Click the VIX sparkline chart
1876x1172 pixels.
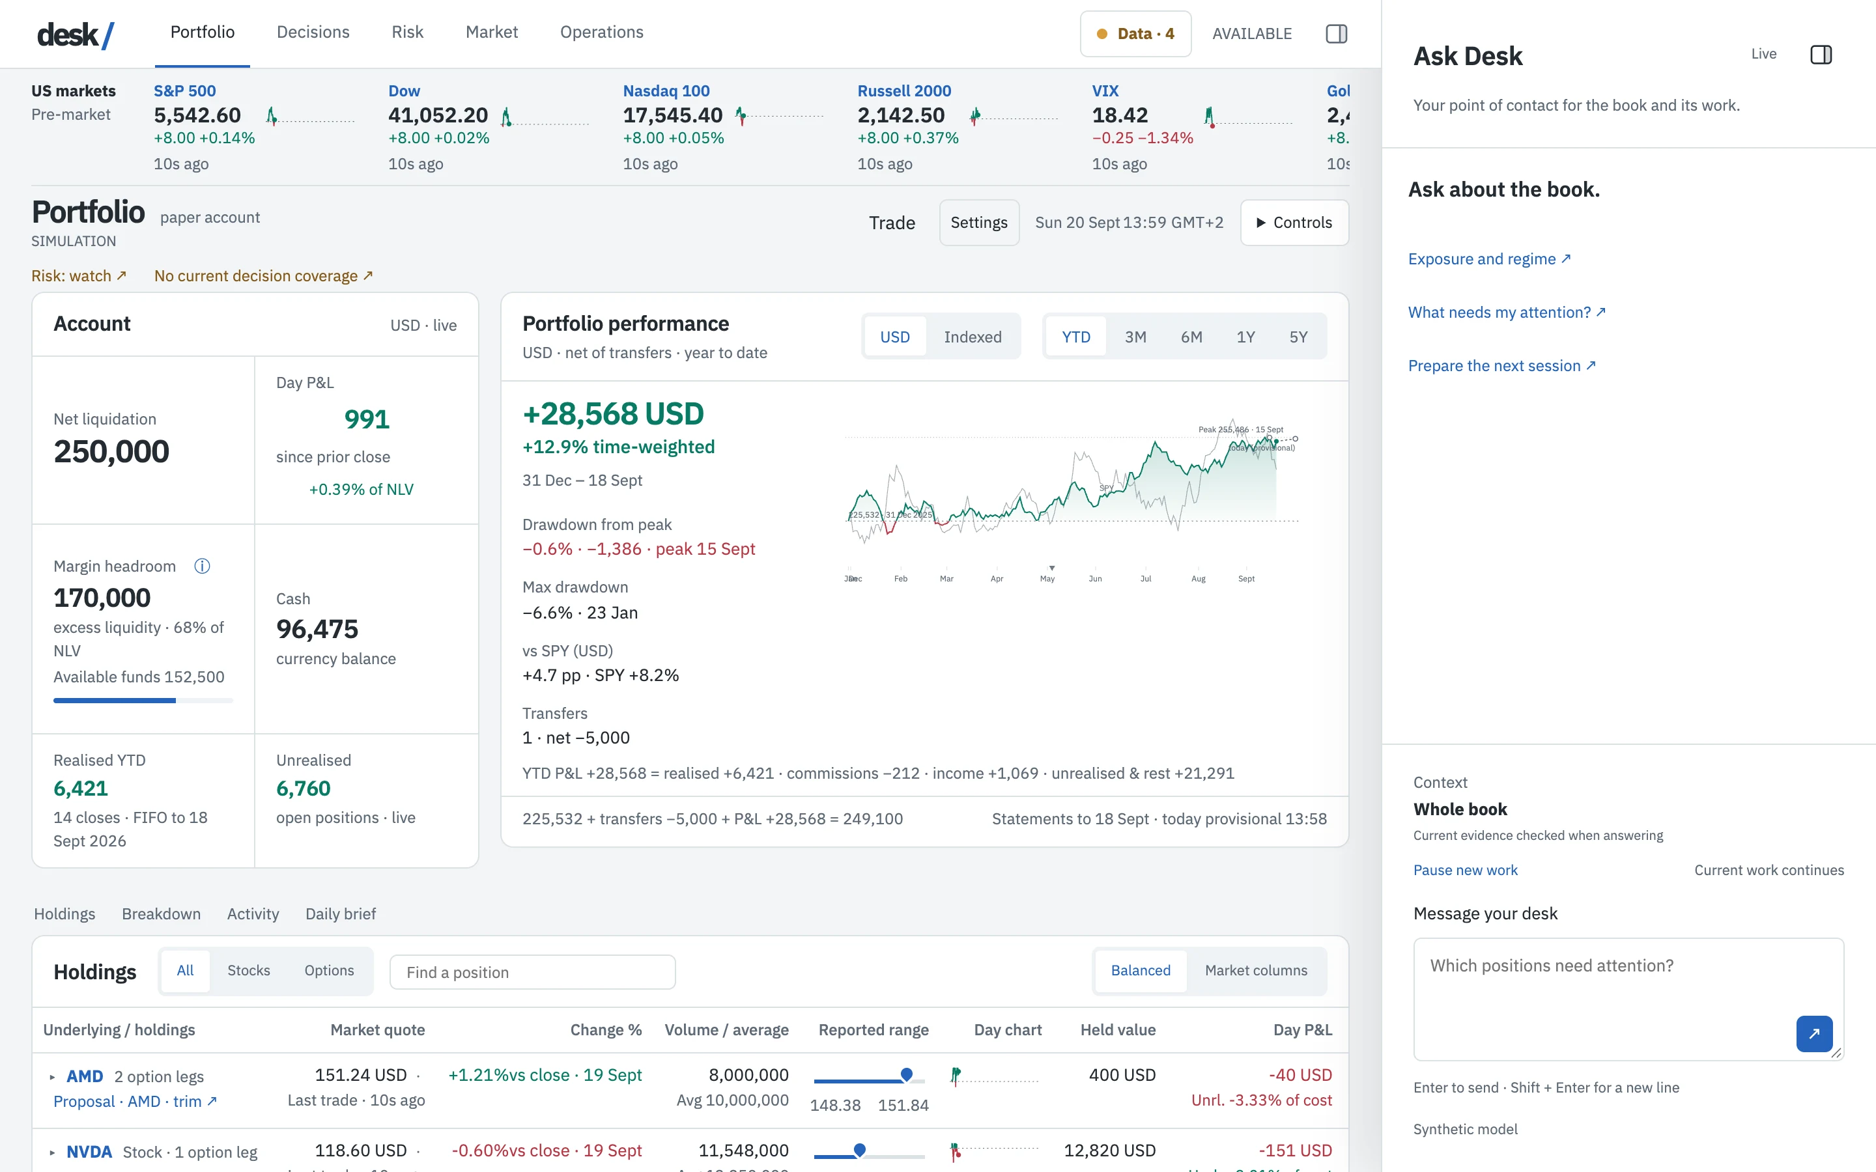[1248, 117]
